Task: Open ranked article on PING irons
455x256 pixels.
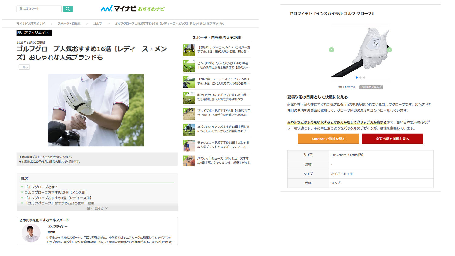Action: [223, 66]
